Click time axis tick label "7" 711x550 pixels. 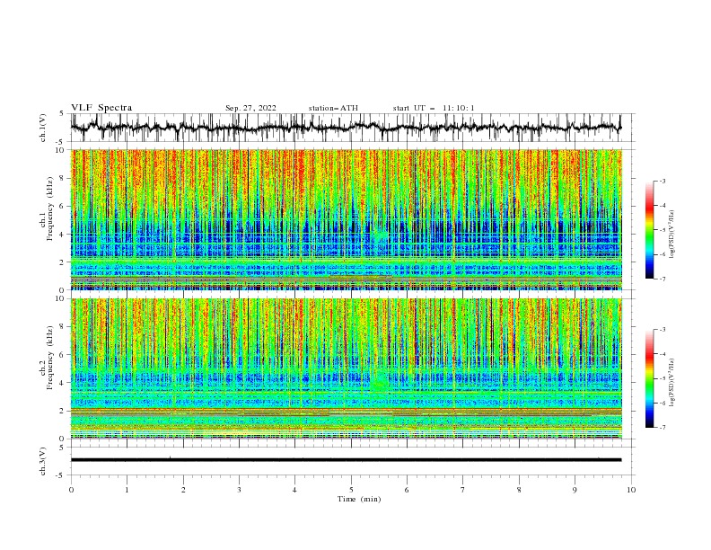pyautogui.click(x=463, y=490)
